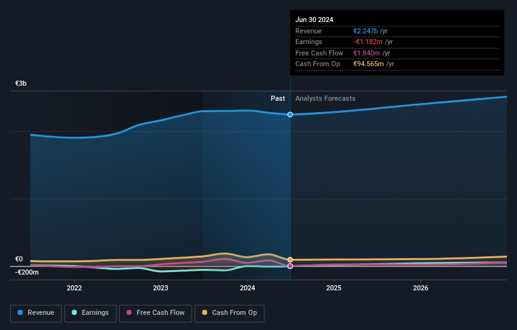The image size is (517, 330).
Task: Click the -€1.182m earnings value
Action: [368, 42]
